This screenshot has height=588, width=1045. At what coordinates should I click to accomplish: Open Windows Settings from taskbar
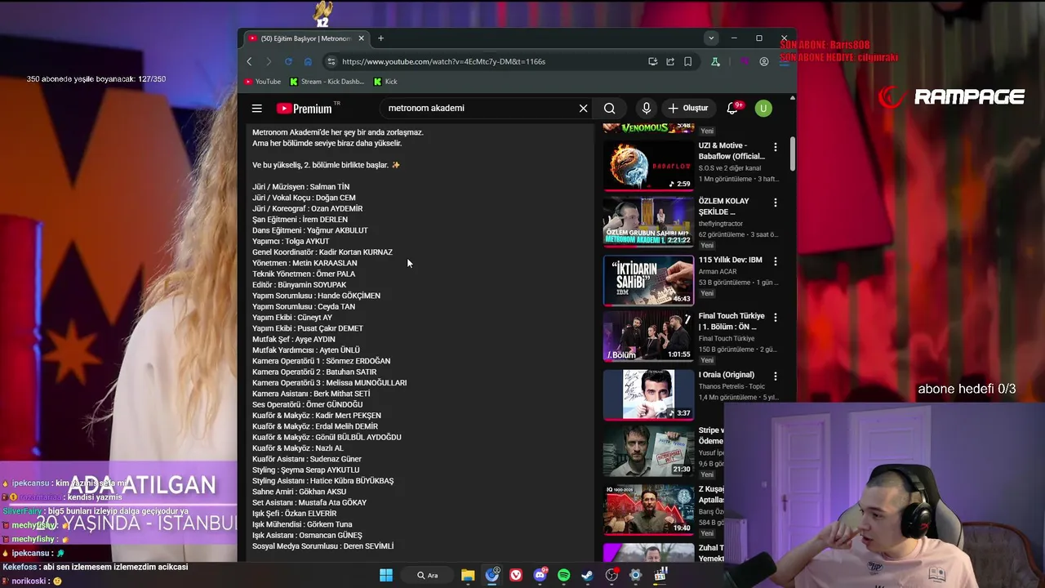[635, 575]
